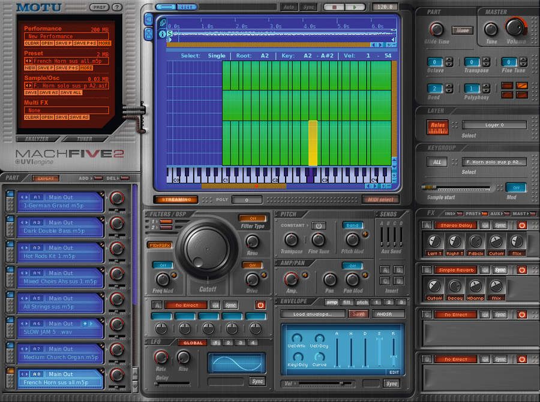Screen dimensions: 540x402
Task: Click the MIDI select button
Action: pos(380,200)
